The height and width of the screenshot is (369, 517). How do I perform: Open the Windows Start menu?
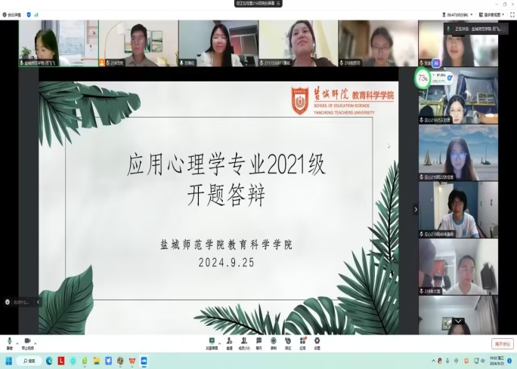[9, 361]
